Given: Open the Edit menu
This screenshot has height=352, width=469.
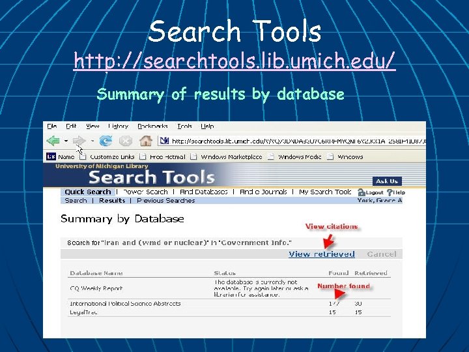Looking at the screenshot, I should pyautogui.click(x=71, y=126).
